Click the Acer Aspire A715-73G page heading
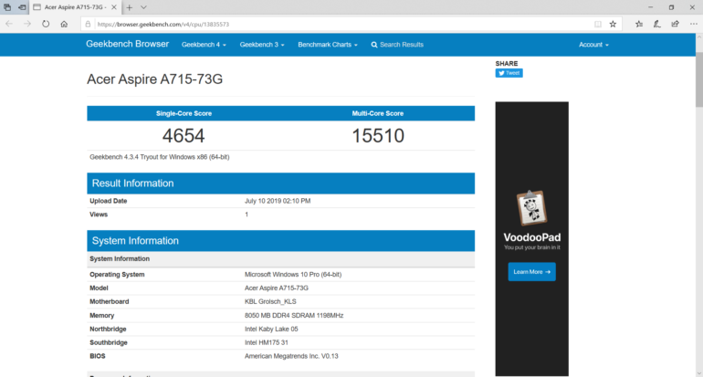Viewport: 703px width, 377px height. coord(154,79)
